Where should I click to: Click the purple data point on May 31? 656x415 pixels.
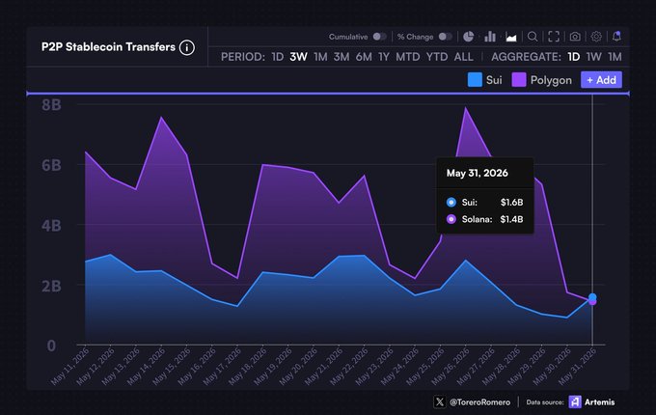[592, 302]
